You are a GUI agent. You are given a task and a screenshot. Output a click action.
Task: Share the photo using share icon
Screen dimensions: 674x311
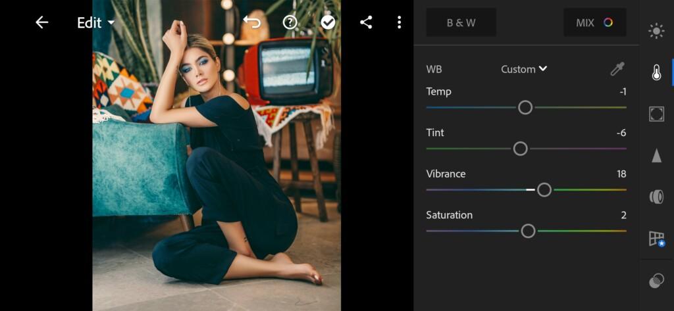[x=366, y=22]
